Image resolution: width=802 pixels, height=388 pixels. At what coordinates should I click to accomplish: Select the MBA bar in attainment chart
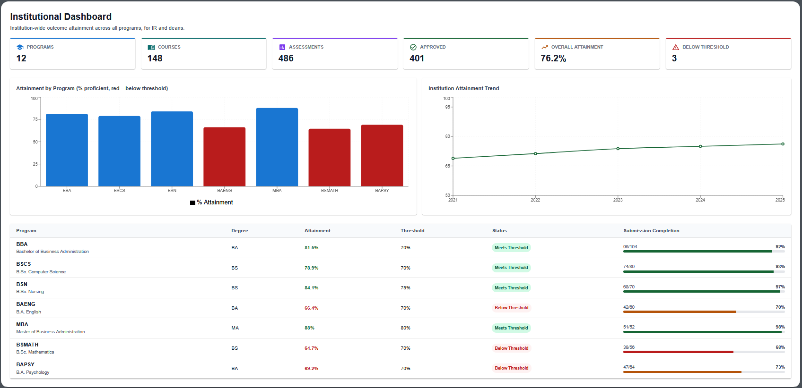point(277,147)
